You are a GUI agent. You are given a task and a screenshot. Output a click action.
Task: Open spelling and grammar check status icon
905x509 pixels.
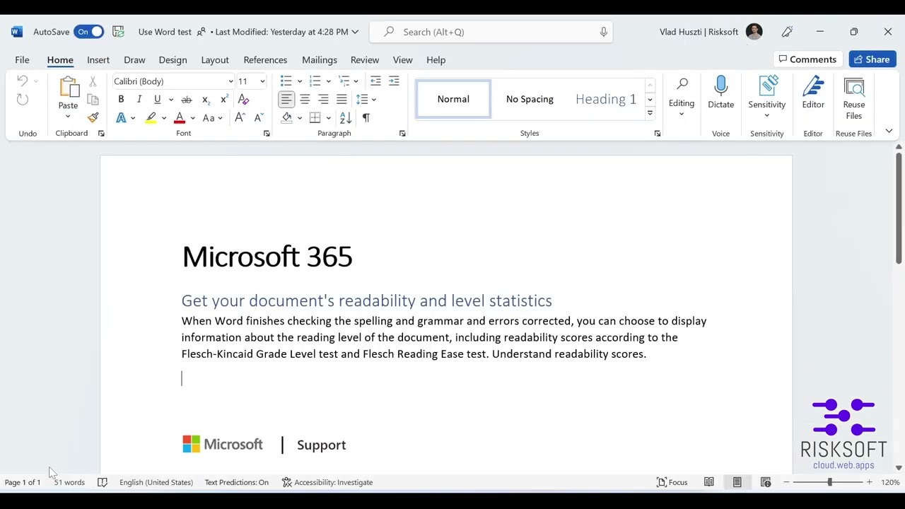coord(102,482)
